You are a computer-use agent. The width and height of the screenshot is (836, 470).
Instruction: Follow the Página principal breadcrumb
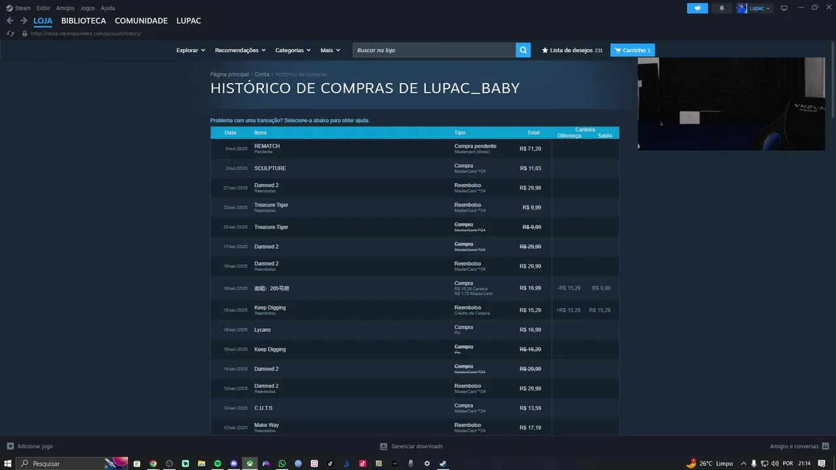pos(229,74)
